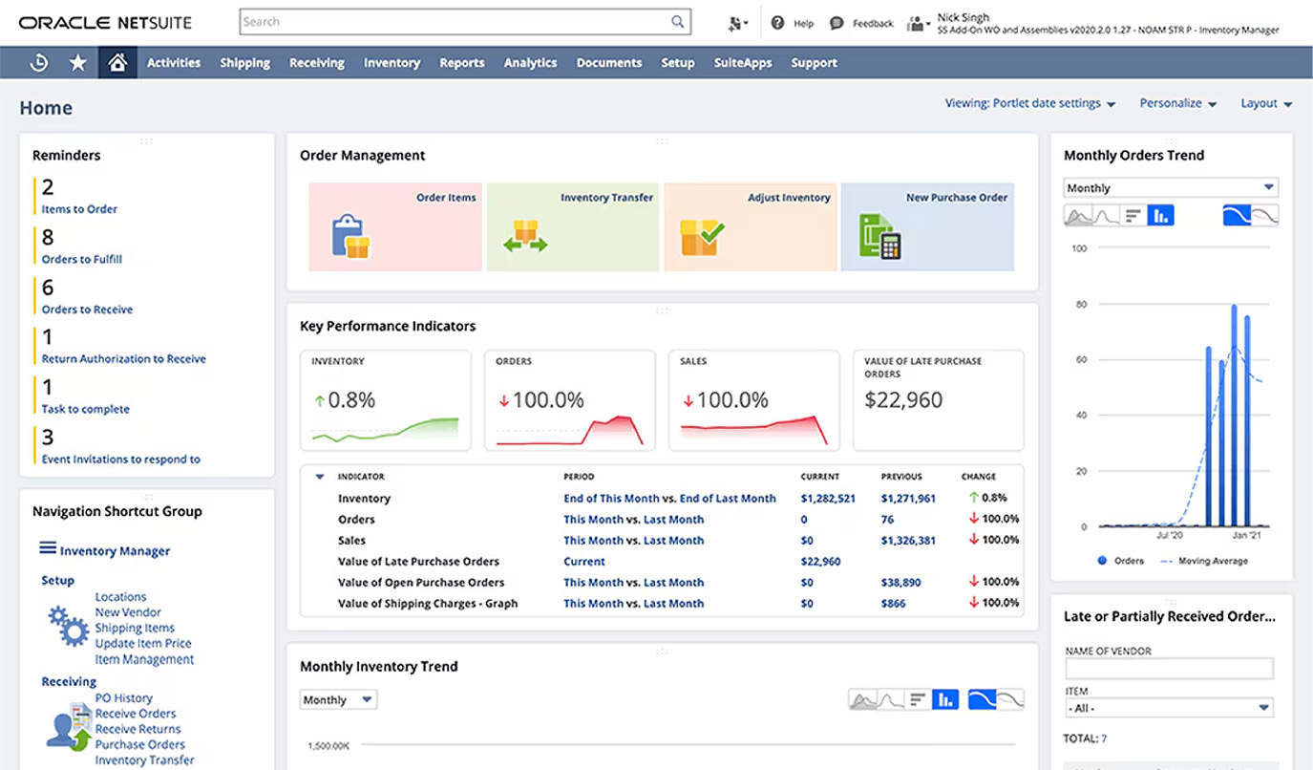Open the Help menu
This screenshot has height=770, width=1313.
792,23
